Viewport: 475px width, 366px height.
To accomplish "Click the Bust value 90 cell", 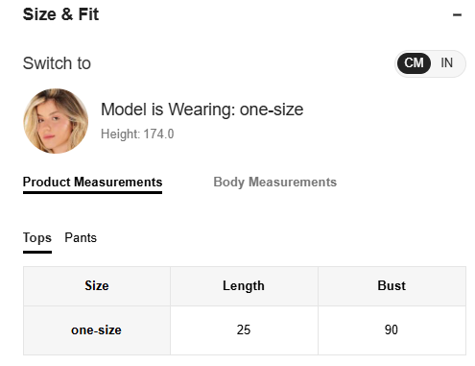I will coord(392,330).
